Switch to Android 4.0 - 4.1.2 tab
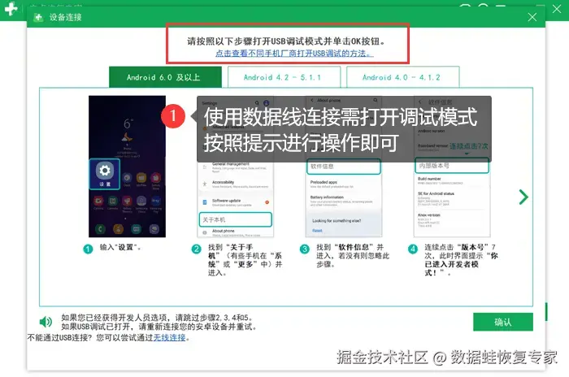Viewport: 569px width, 377px height. point(403,77)
